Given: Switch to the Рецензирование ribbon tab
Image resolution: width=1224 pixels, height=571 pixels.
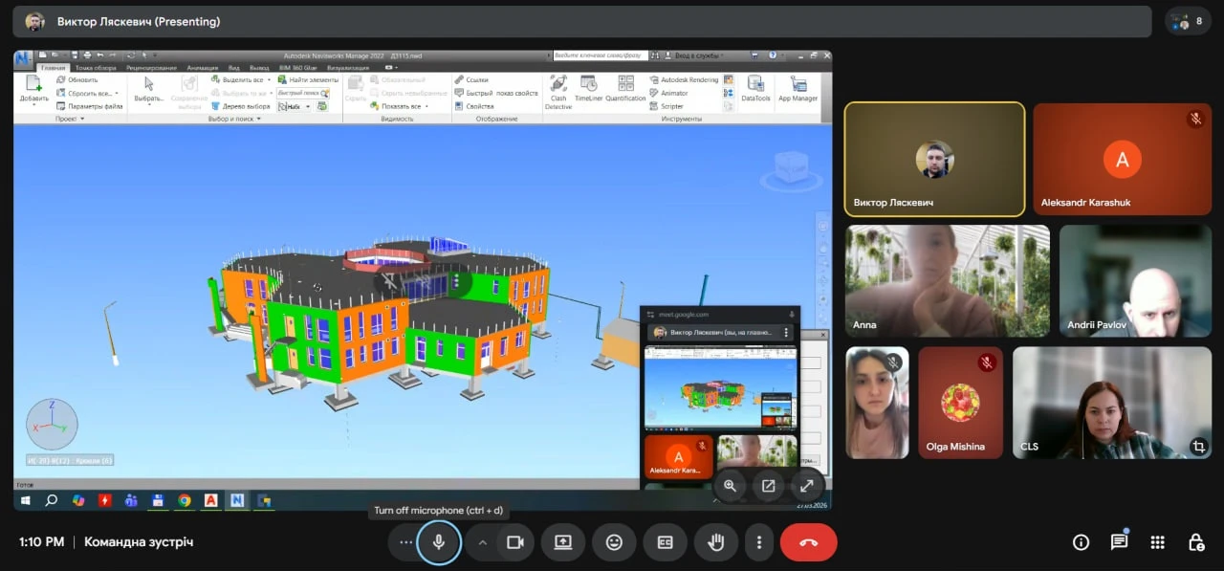Looking at the screenshot, I should pyautogui.click(x=151, y=68).
